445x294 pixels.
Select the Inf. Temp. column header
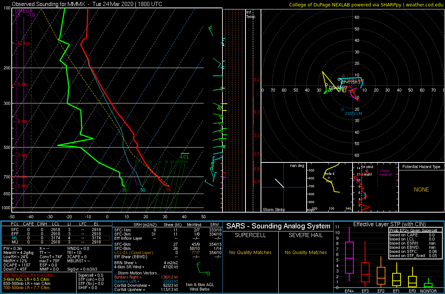(x=252, y=14)
